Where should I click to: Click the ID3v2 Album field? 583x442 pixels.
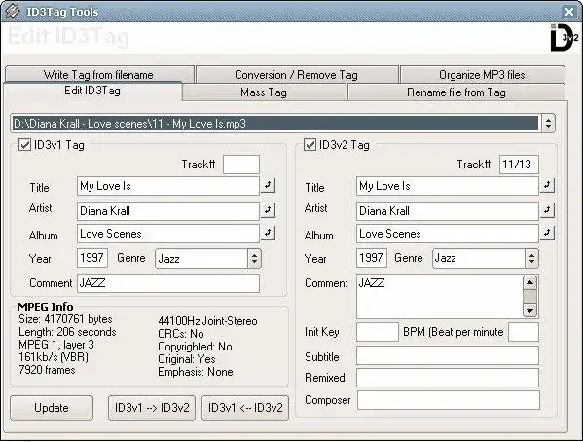click(x=448, y=234)
